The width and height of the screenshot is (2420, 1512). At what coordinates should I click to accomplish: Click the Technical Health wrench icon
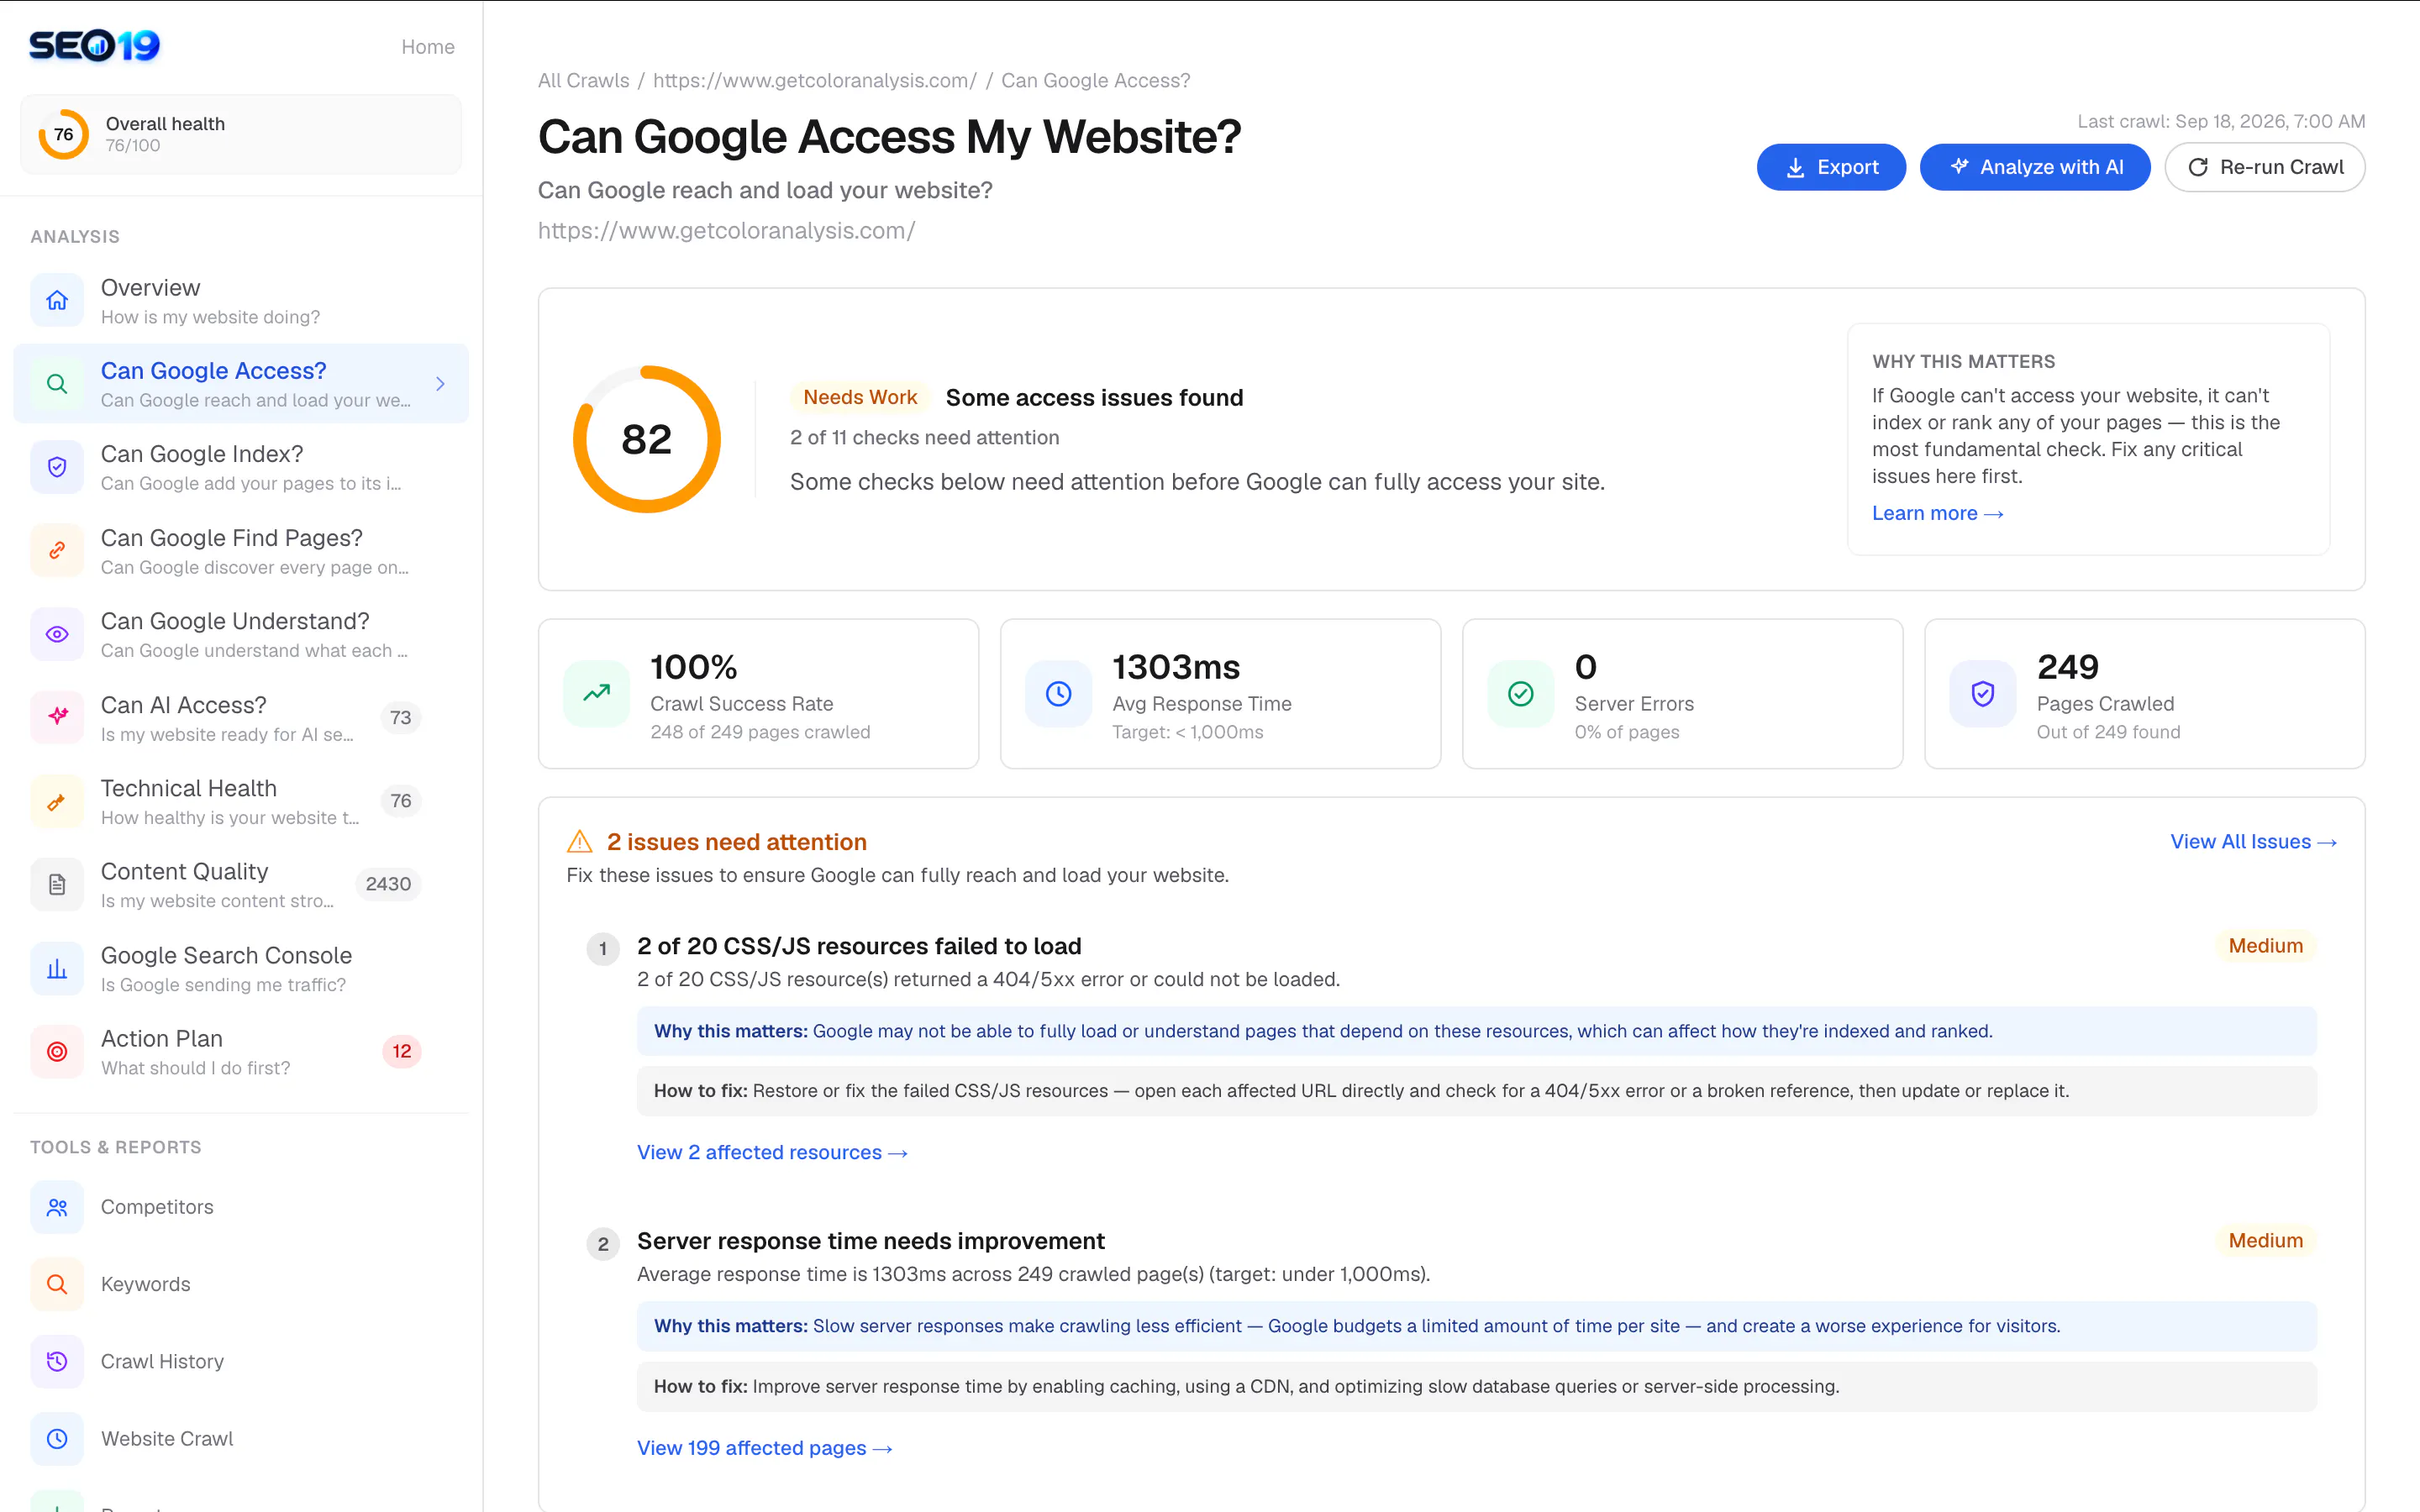[x=57, y=801]
